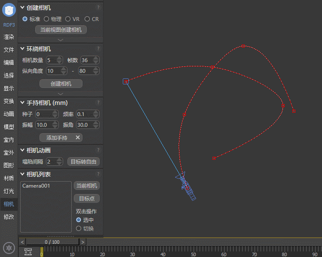
Task: Collapse the 相机动画 section
Action: tap(22, 150)
